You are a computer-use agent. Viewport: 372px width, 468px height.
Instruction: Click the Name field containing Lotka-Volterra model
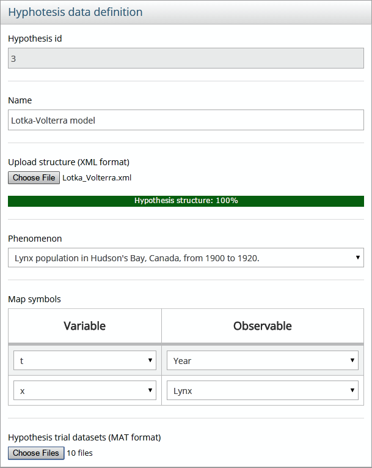186,121
